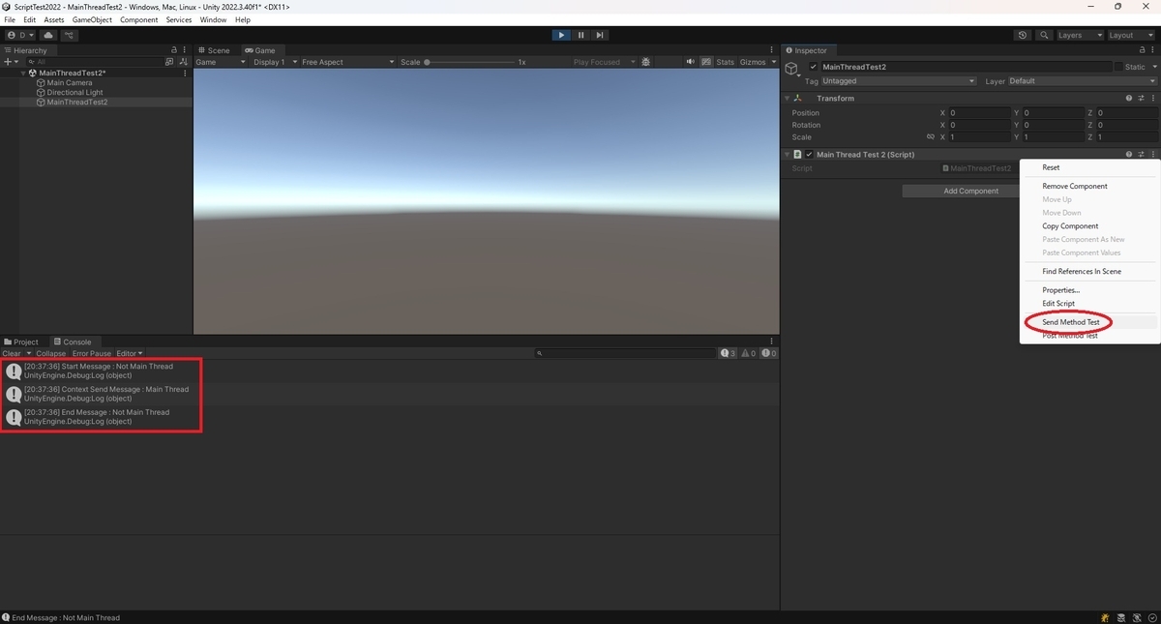The height and width of the screenshot is (624, 1161).
Task: Click the global search magnifier icon
Action: [1044, 35]
